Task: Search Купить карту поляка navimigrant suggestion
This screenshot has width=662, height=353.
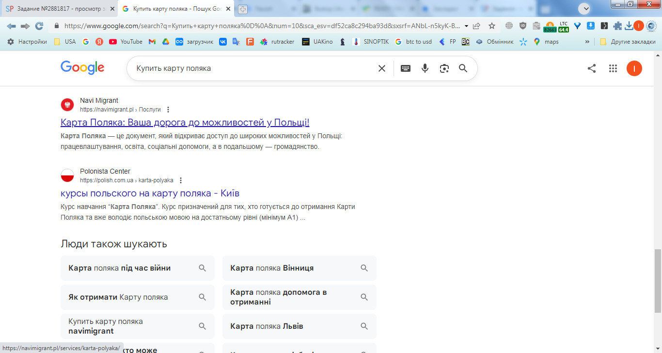Action: pyautogui.click(x=138, y=326)
